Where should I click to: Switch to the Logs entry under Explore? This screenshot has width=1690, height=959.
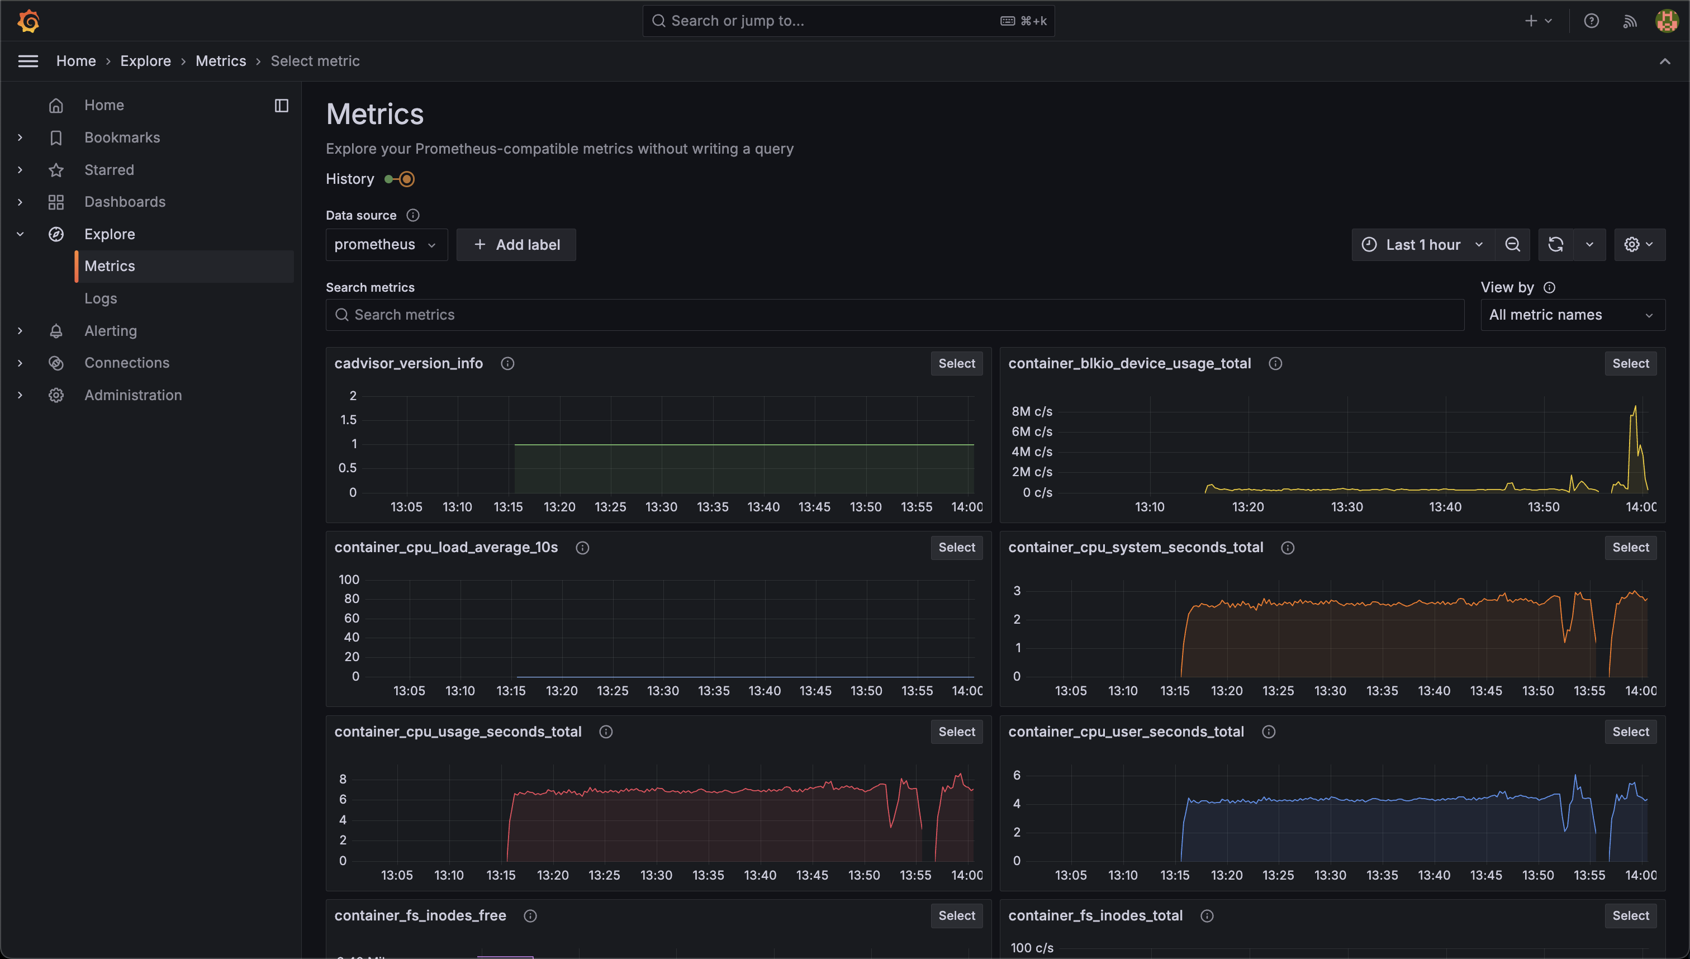[x=100, y=298]
